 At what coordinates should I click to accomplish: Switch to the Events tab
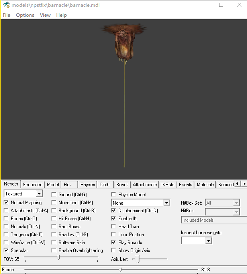click(185, 185)
